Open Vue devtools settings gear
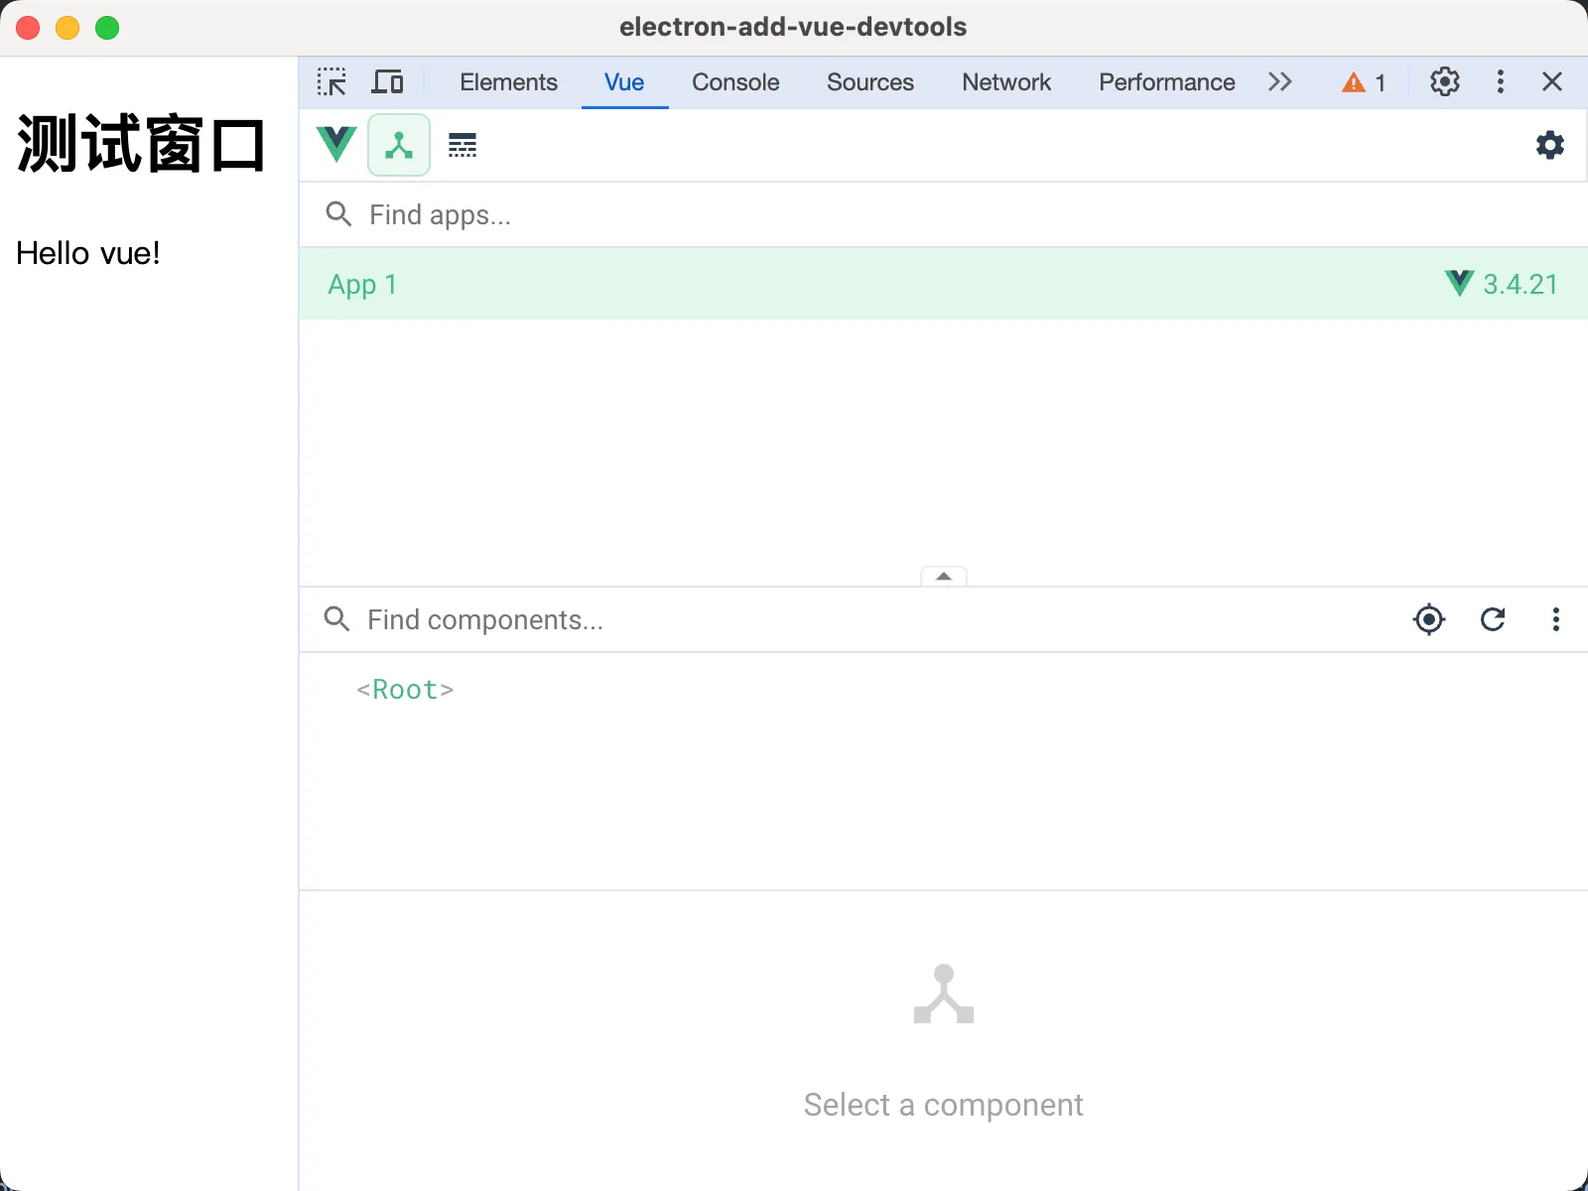This screenshot has width=1588, height=1191. (1549, 145)
